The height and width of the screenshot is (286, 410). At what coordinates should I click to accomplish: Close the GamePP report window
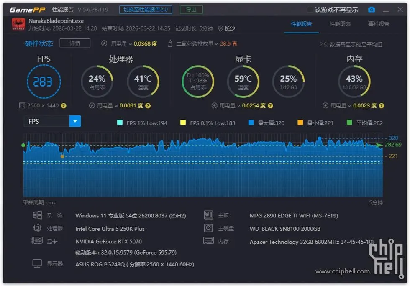(x=400, y=10)
